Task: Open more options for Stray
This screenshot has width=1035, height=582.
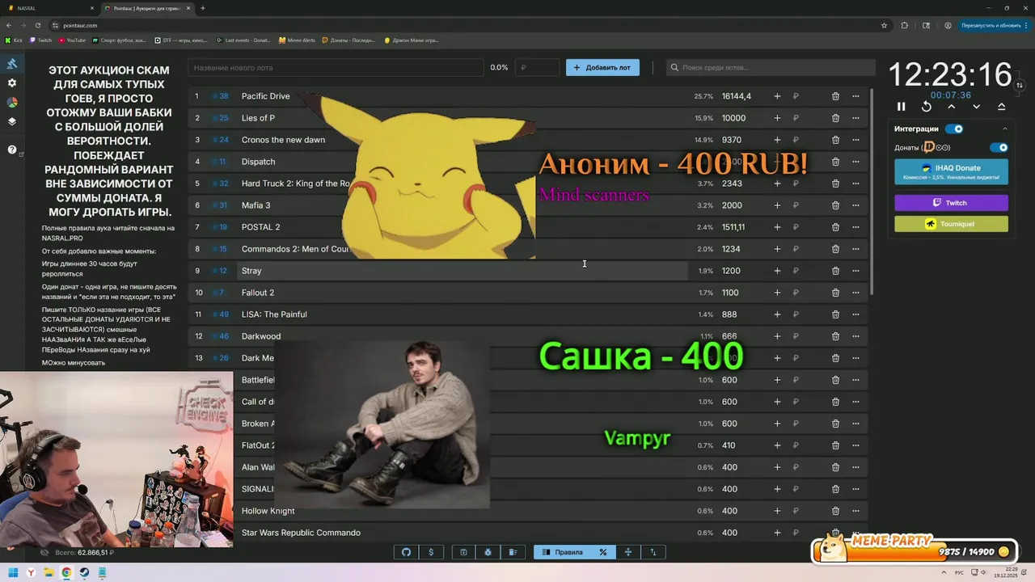Action: coord(855,271)
